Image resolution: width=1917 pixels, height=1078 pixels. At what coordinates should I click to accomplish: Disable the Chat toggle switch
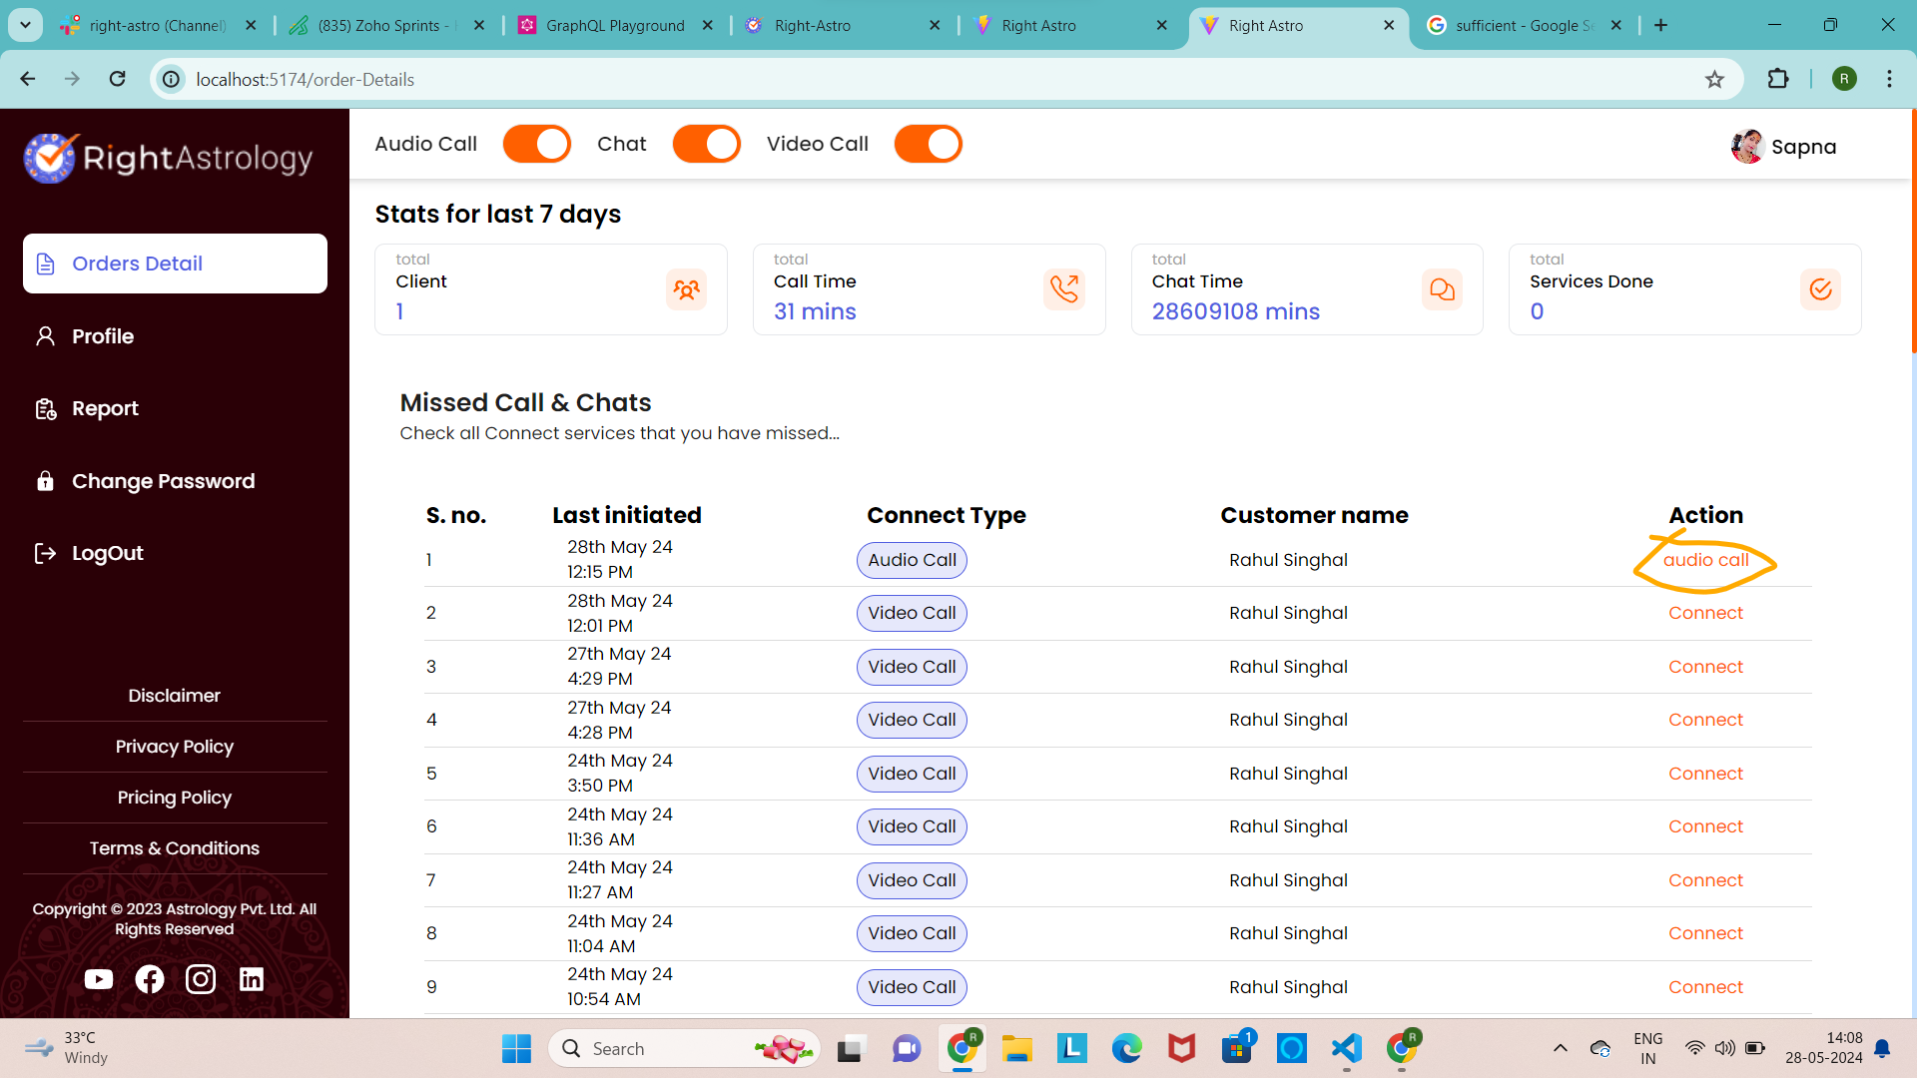[706, 144]
